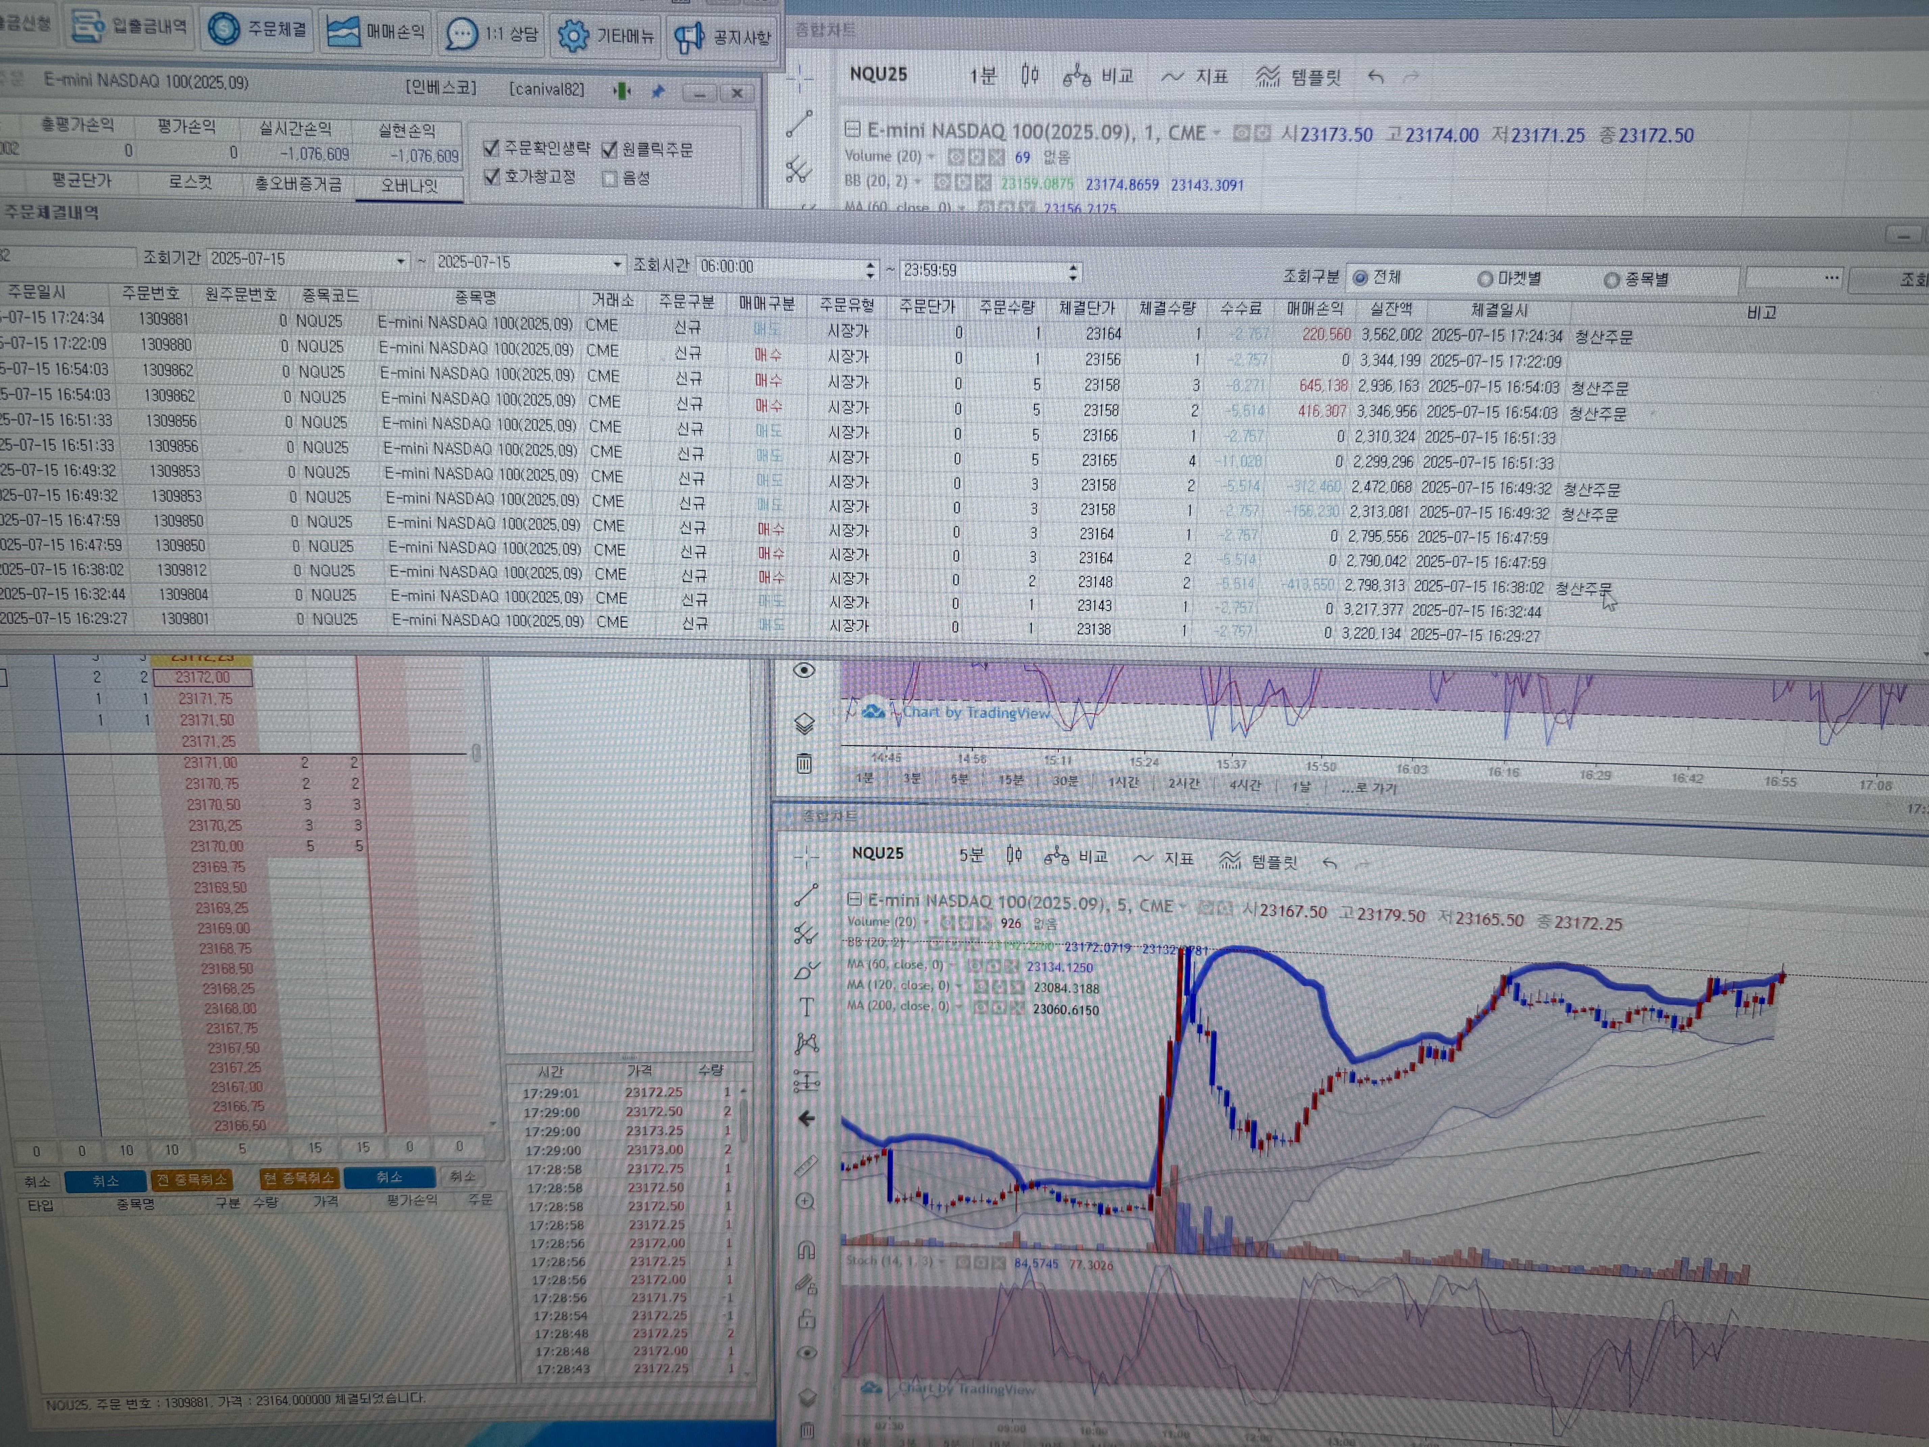Click the green connection status icon beside canival82
The height and width of the screenshot is (1447, 1929).
(x=622, y=91)
